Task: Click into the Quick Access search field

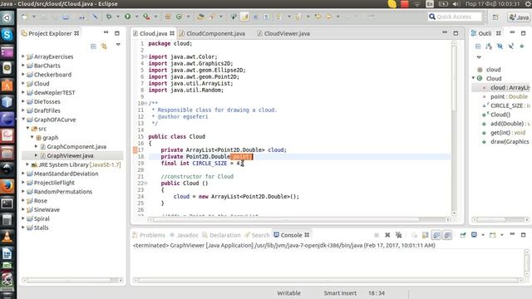Action: click(x=455, y=17)
